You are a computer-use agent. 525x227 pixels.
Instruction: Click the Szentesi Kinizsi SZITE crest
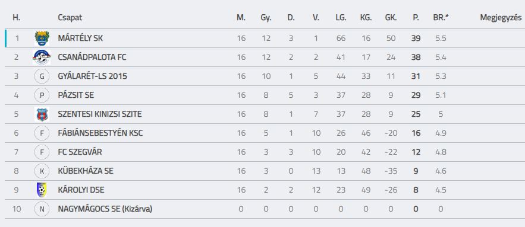(42, 114)
